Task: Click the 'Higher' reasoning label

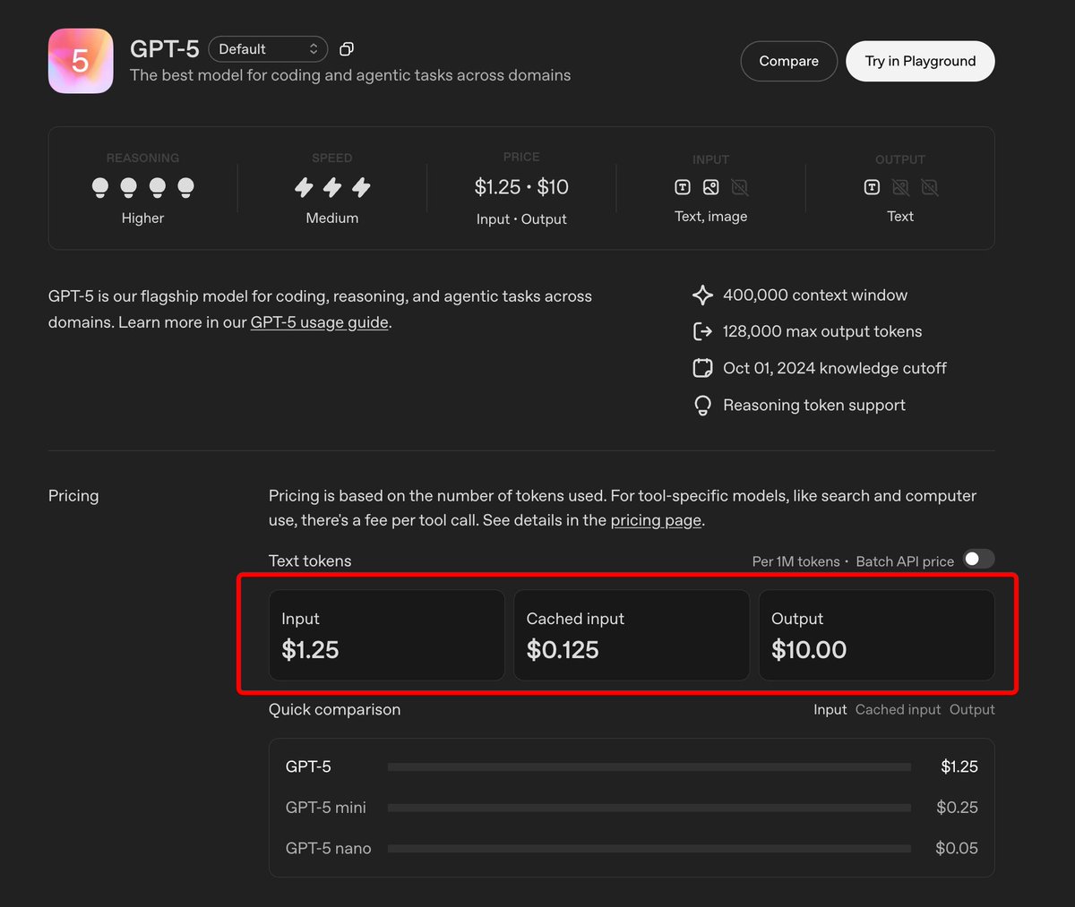Action: [x=143, y=218]
